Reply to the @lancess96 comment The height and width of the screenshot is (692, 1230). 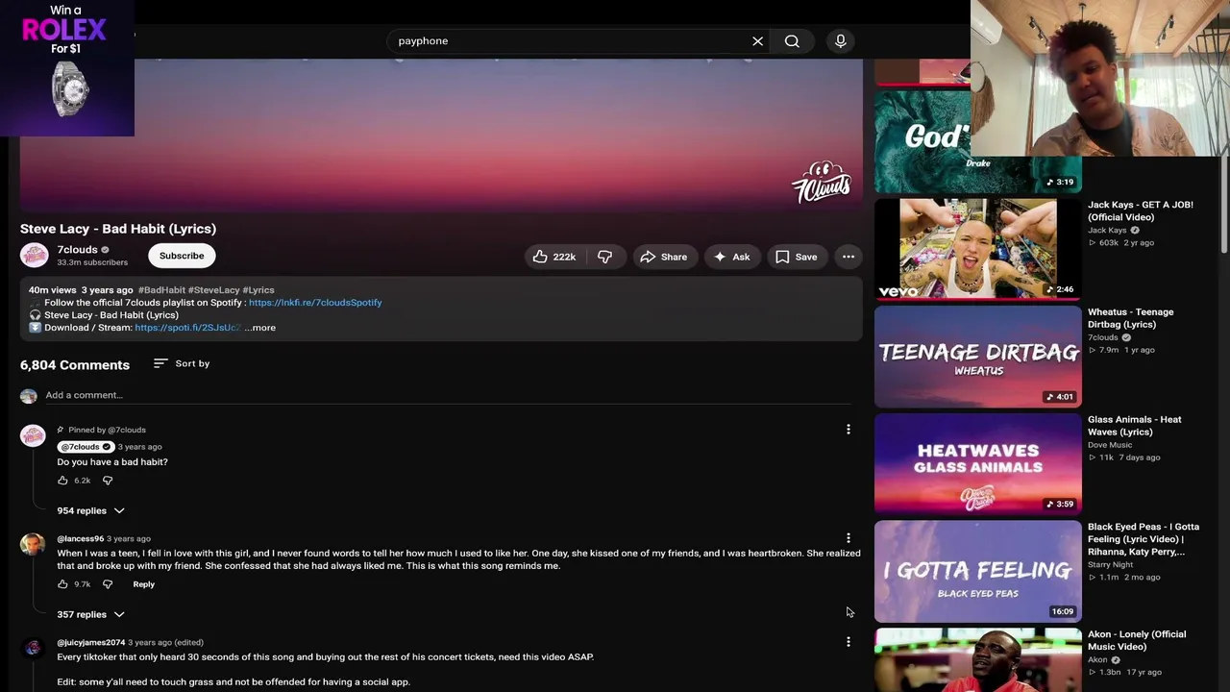(x=143, y=584)
